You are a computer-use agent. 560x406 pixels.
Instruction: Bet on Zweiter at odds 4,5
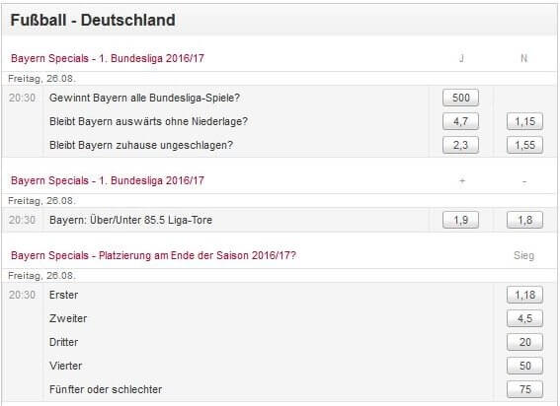pyautogui.click(x=524, y=318)
